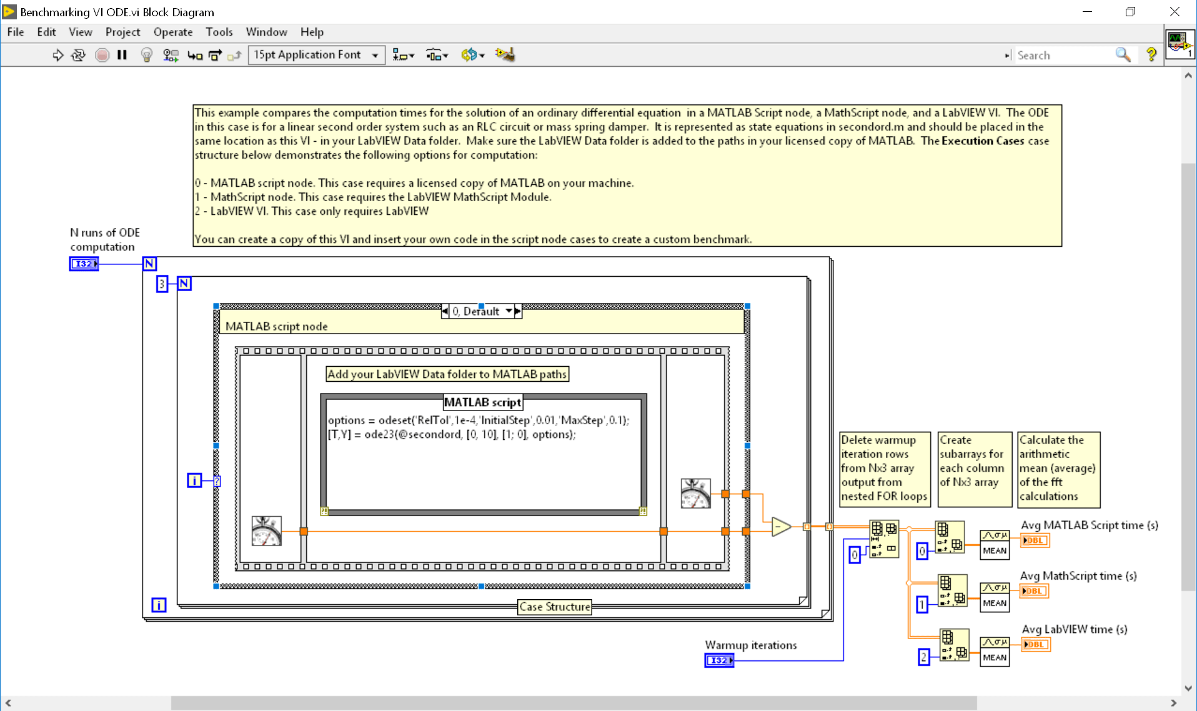Click the Context Help question mark

(x=1151, y=55)
